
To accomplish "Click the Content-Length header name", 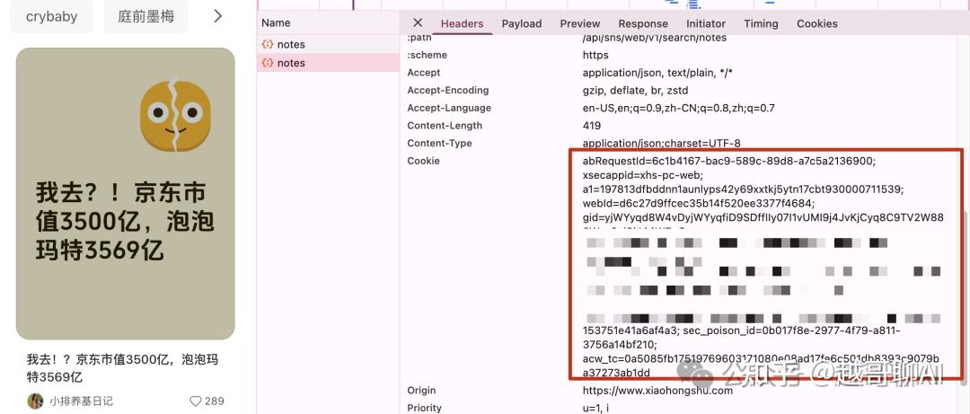I will point(445,126).
